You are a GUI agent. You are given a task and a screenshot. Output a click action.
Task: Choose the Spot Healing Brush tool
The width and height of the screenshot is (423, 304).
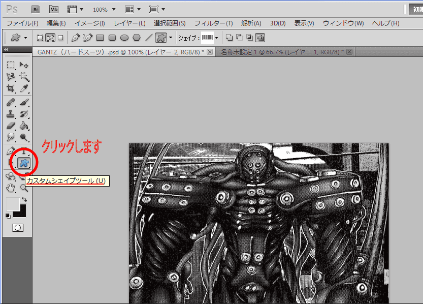click(x=11, y=103)
